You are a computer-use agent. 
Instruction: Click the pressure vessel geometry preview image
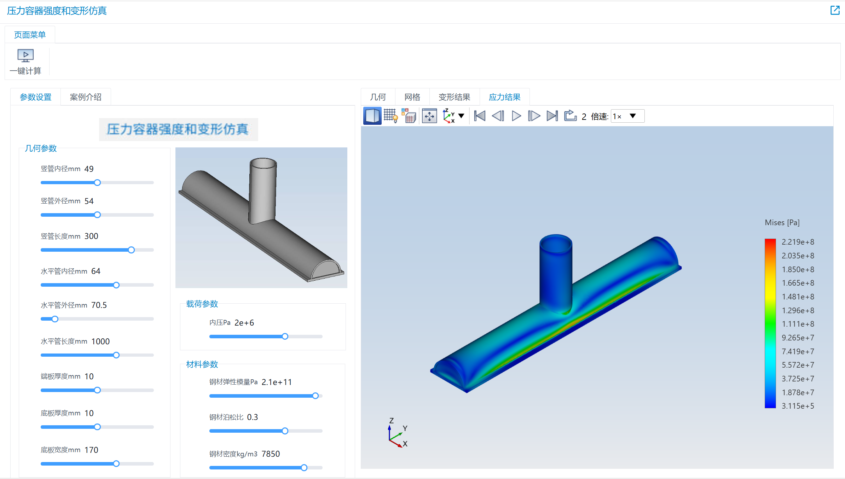pyautogui.click(x=261, y=217)
